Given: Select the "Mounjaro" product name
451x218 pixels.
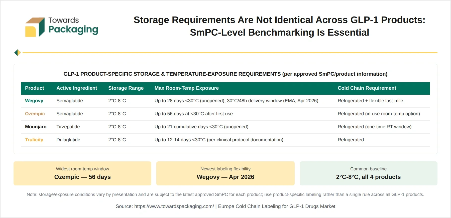Looking at the screenshot, I should click(x=36, y=127).
